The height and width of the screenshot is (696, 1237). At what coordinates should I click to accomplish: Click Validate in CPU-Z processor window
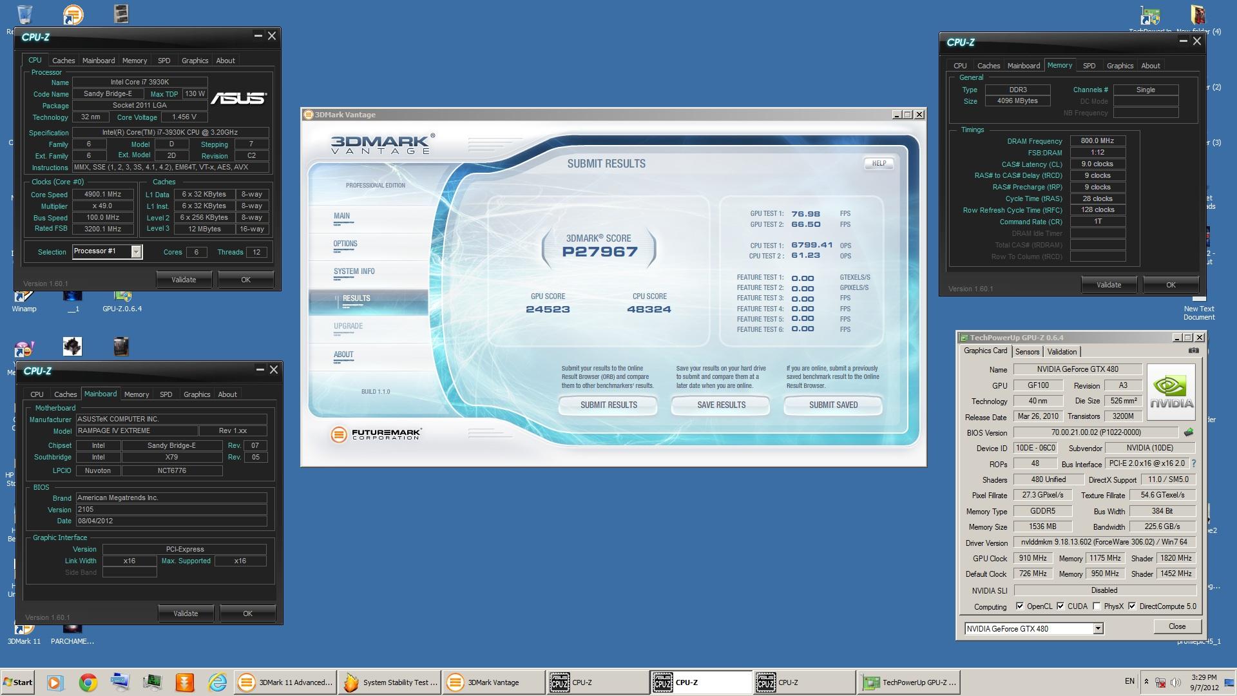pos(184,280)
